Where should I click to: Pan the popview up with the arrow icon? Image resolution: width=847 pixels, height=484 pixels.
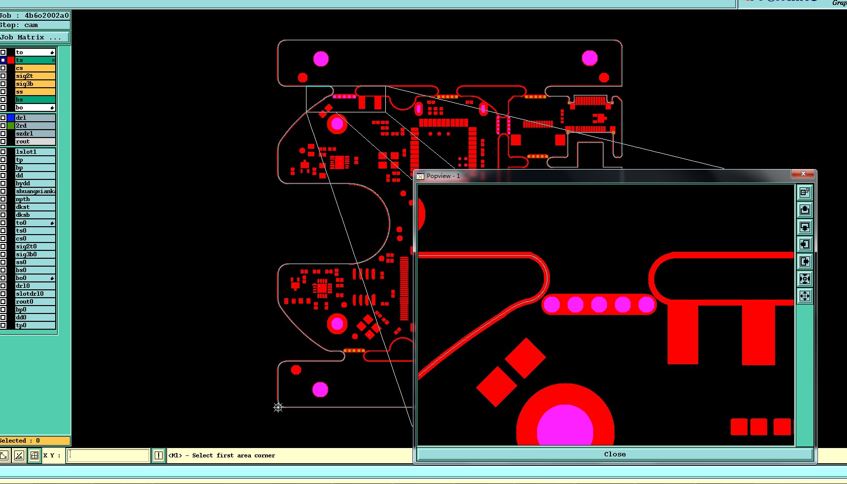805,209
